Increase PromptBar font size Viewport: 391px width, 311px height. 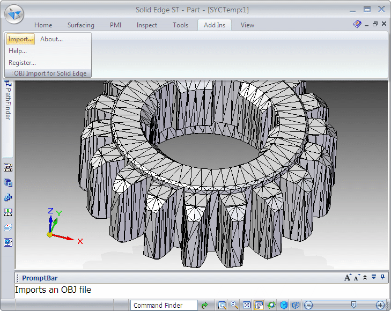click(x=348, y=277)
